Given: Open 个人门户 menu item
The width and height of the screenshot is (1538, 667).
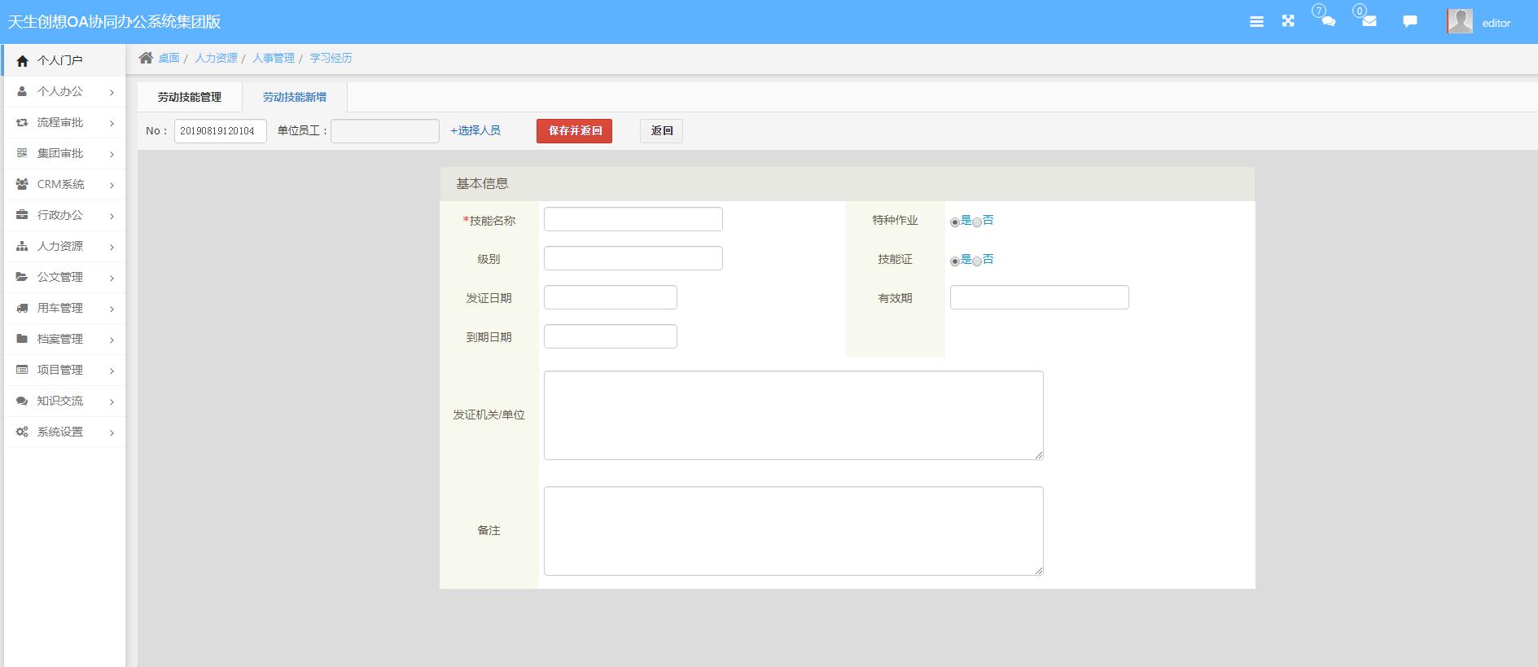Looking at the screenshot, I should (x=64, y=60).
